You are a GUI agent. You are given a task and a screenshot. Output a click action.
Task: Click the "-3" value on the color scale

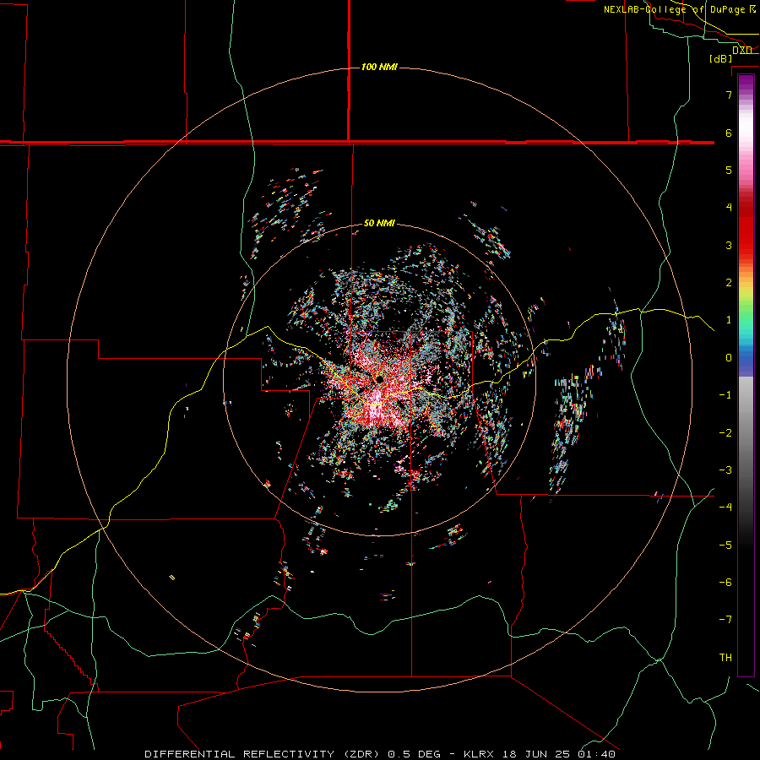[x=725, y=470]
